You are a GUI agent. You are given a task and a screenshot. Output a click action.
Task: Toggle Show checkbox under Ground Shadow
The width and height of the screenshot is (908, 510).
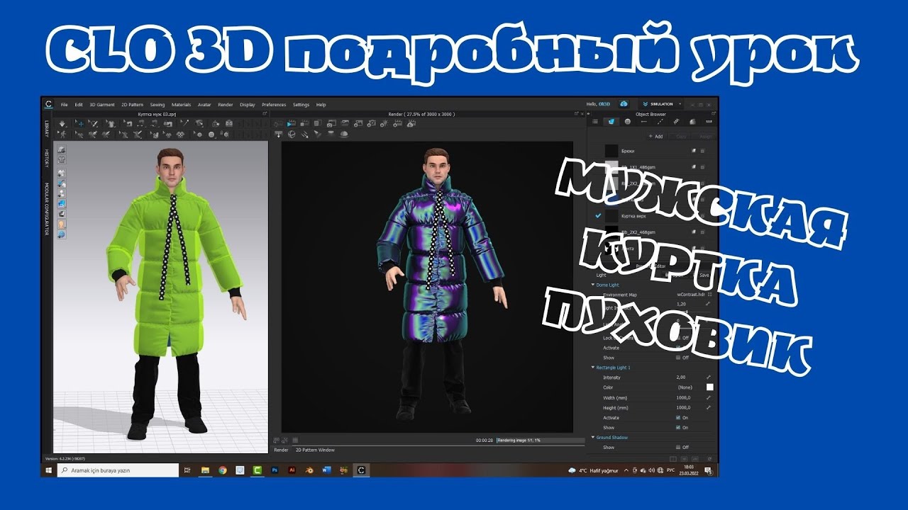678,448
